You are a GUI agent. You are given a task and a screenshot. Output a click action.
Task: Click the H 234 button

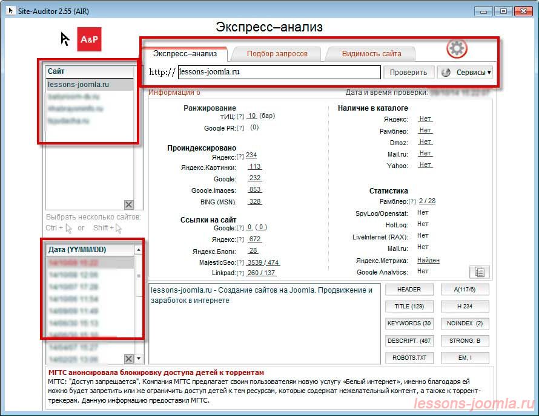465,306
